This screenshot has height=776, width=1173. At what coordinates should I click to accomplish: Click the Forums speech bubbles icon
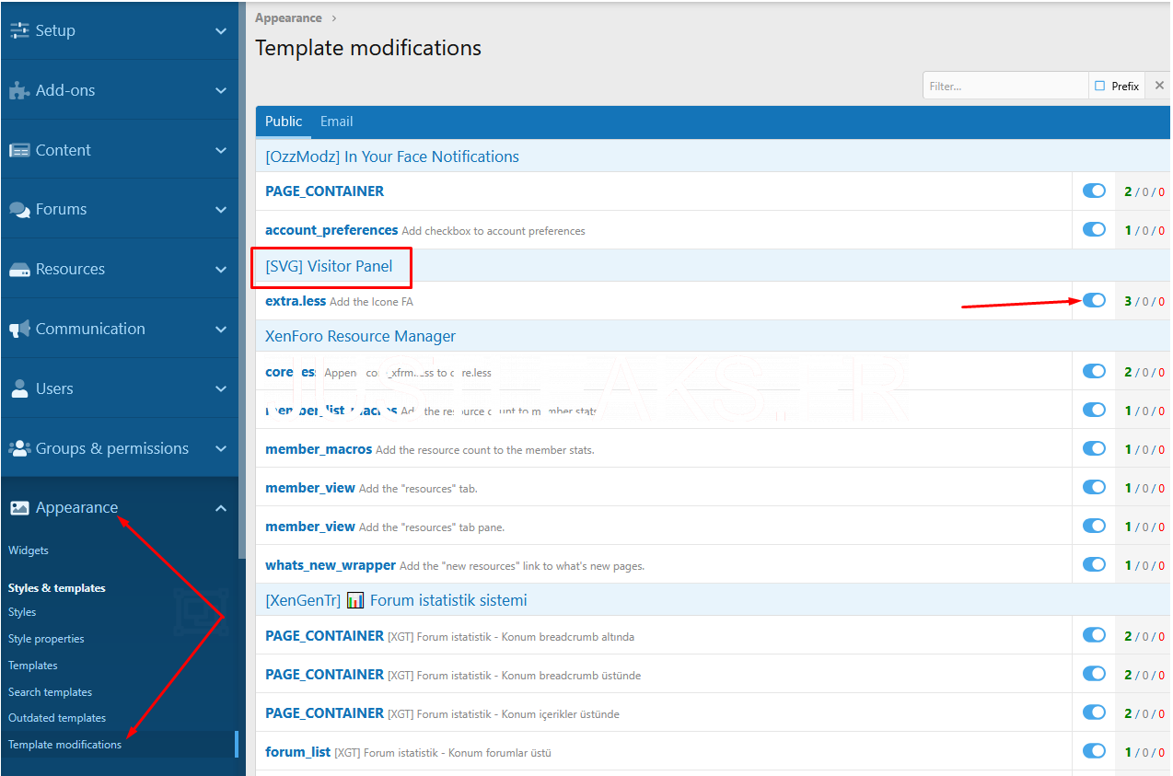(x=19, y=210)
